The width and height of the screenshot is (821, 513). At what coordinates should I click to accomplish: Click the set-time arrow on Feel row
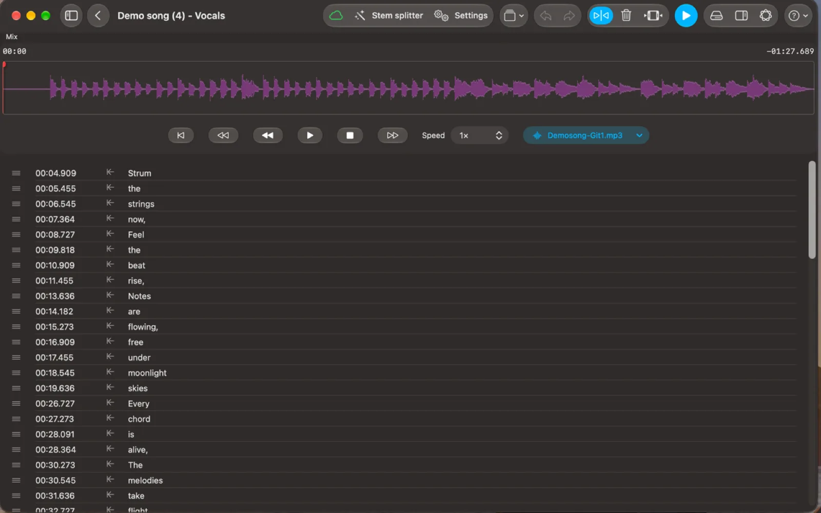[x=110, y=234]
